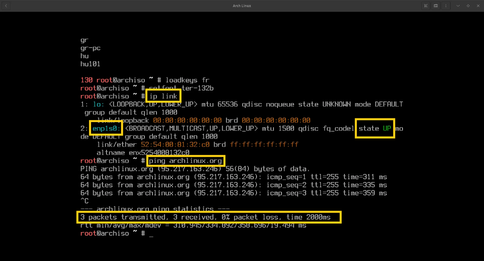Click the highlighted "ip link" command
This screenshot has width=484, height=261.
163,96
